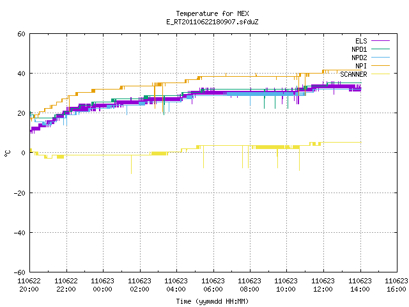Click the NPD1 legend label
Screen dimensions: 409x307
click(x=359, y=49)
